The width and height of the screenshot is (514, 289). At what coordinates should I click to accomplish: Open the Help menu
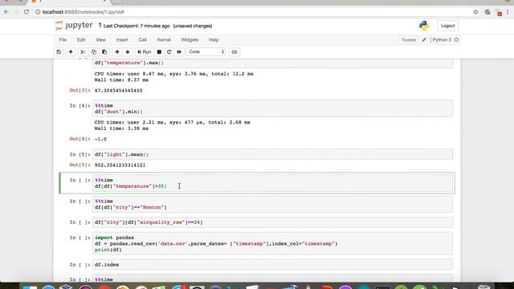pos(214,39)
